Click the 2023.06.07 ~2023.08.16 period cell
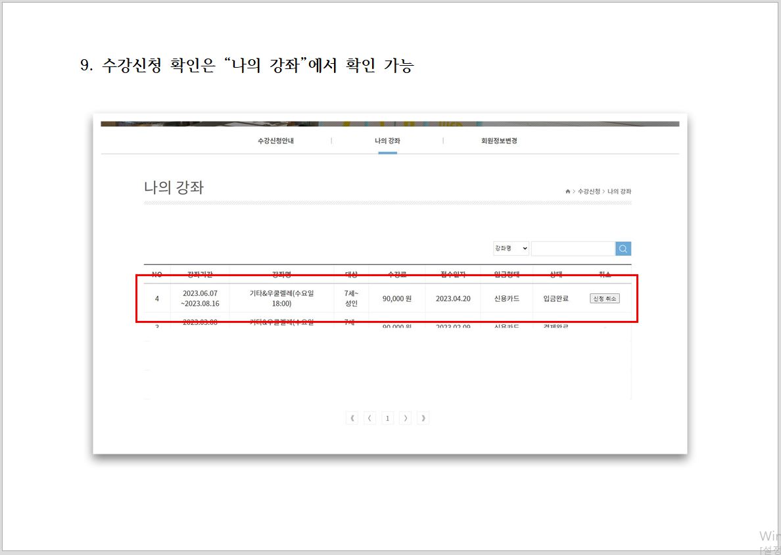 tap(200, 299)
